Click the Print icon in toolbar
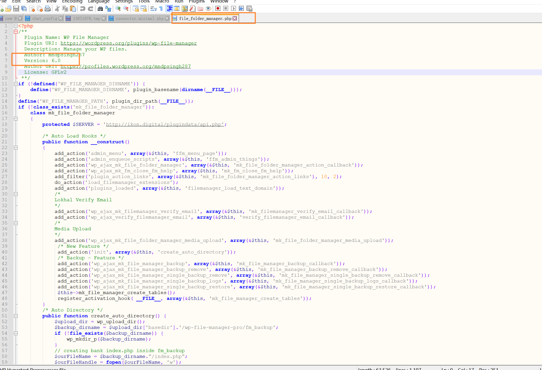Viewport: 542px width, 370px height. coord(47,9)
